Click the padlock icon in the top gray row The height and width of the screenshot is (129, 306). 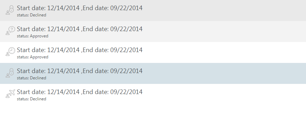[x=12, y=9]
